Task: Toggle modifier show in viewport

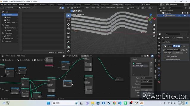Action: [176, 46]
